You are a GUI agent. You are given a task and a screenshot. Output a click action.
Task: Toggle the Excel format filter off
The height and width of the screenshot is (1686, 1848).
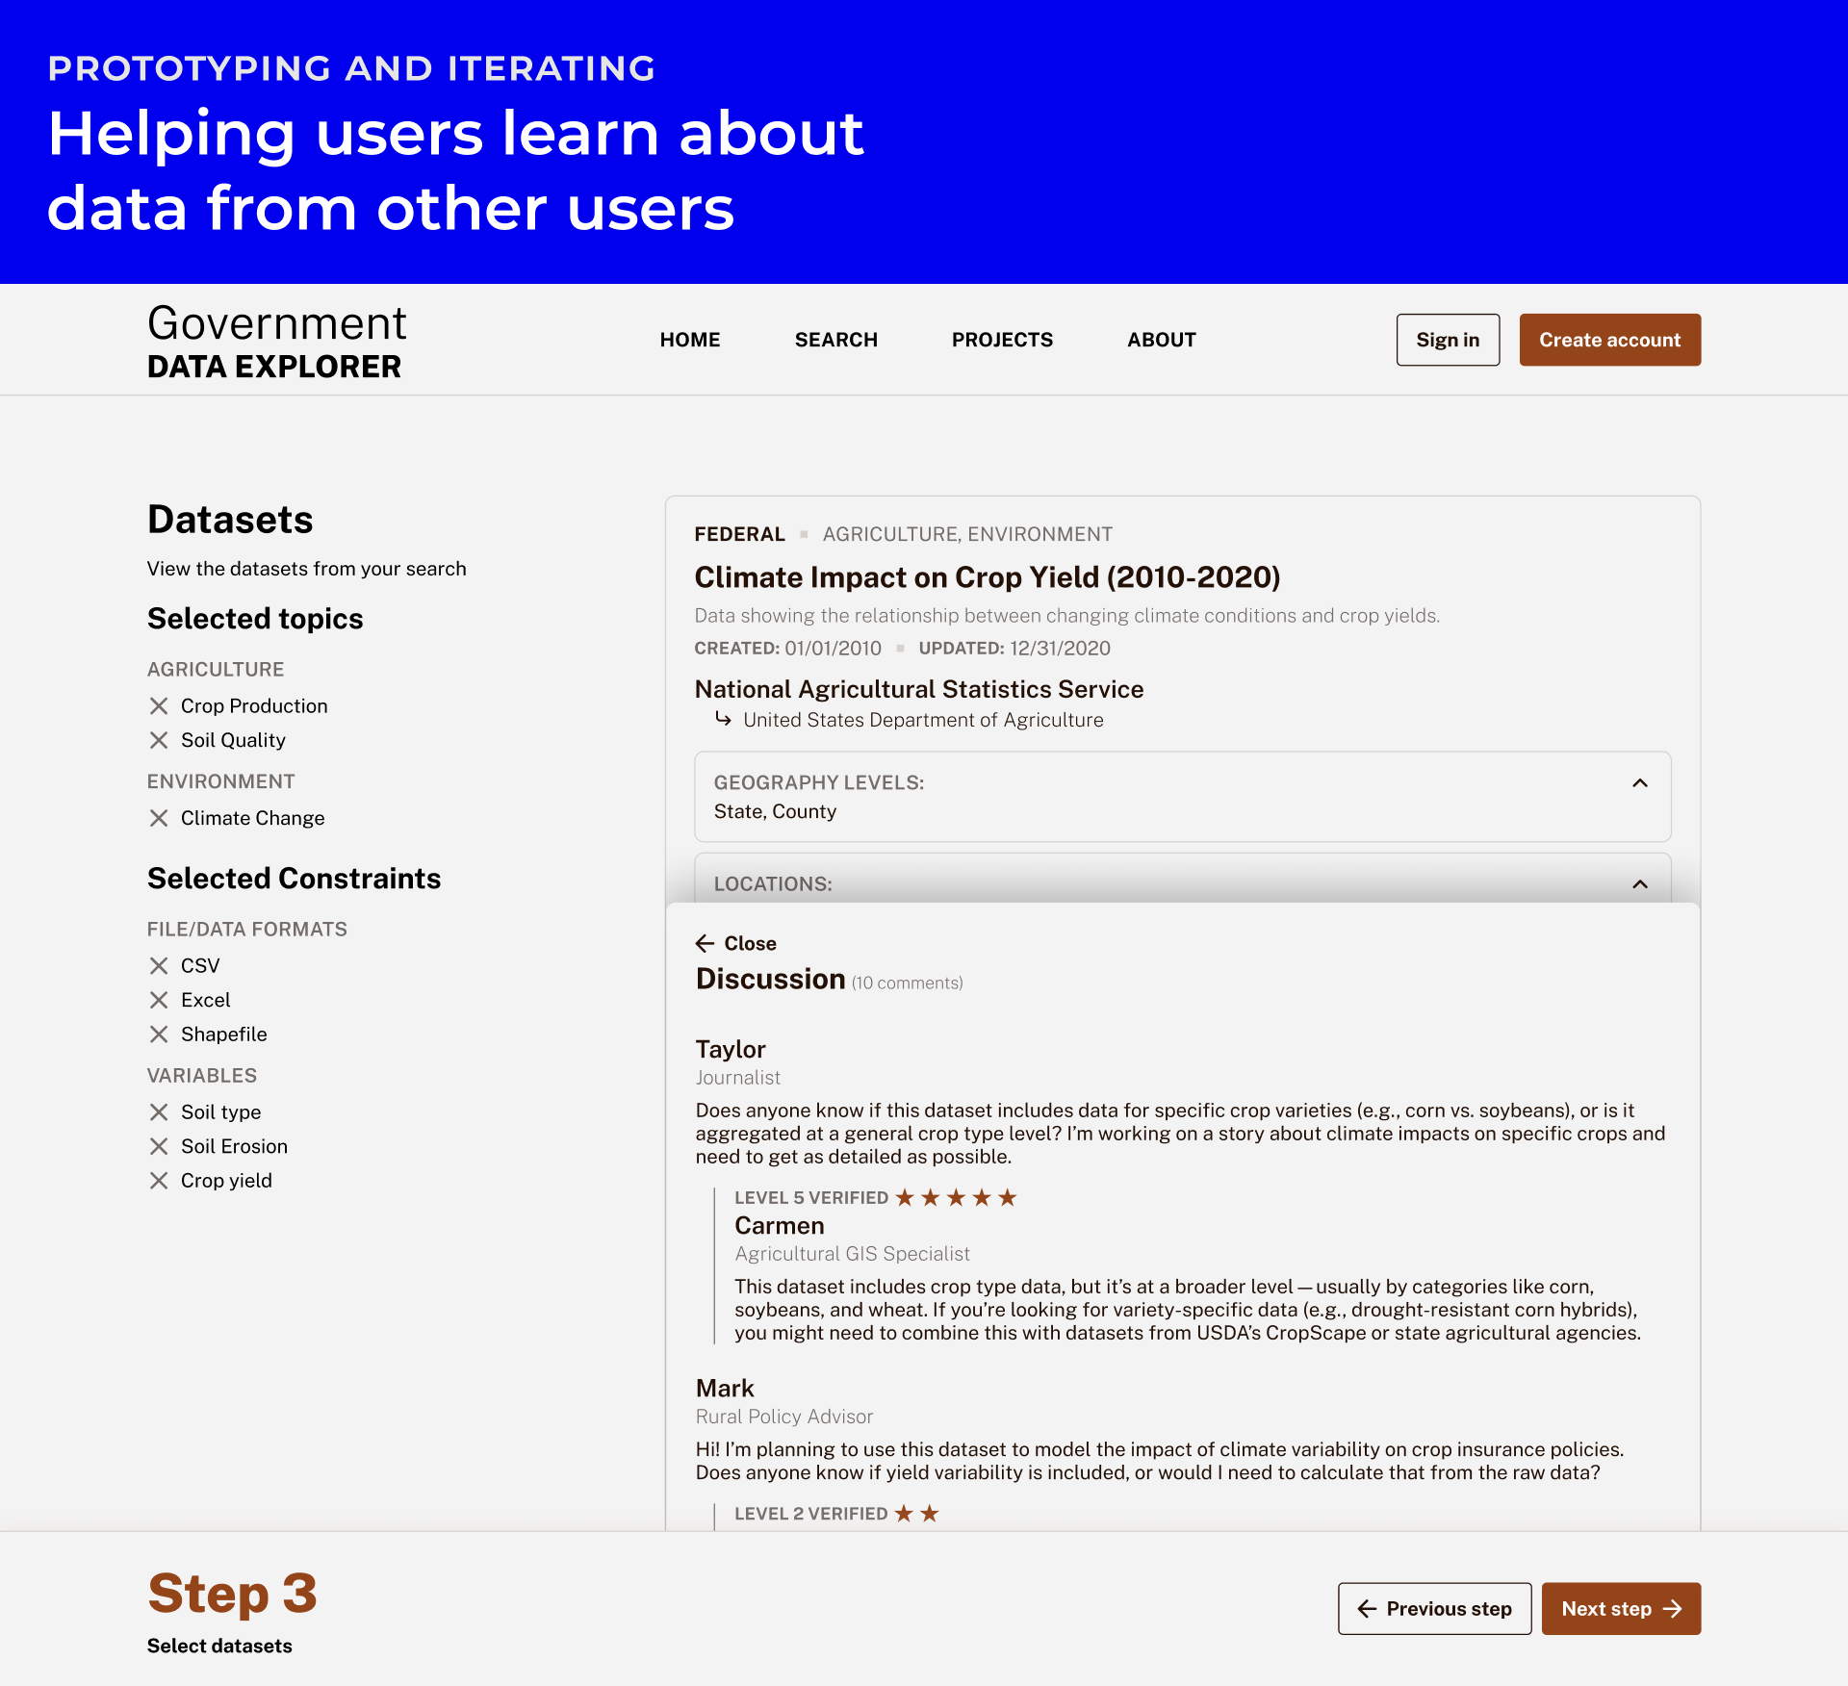tap(158, 999)
